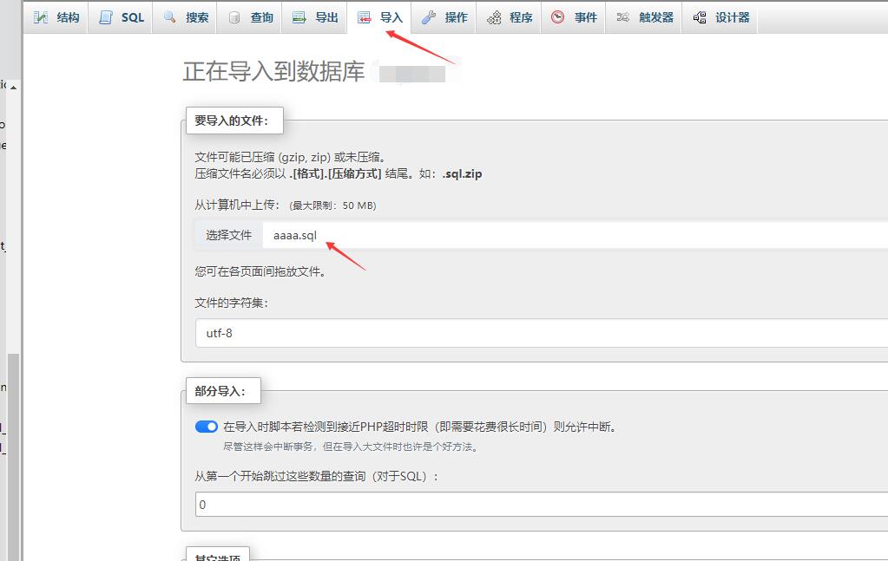Open the 结构 tab
888x561 pixels.
pyautogui.click(x=56, y=17)
